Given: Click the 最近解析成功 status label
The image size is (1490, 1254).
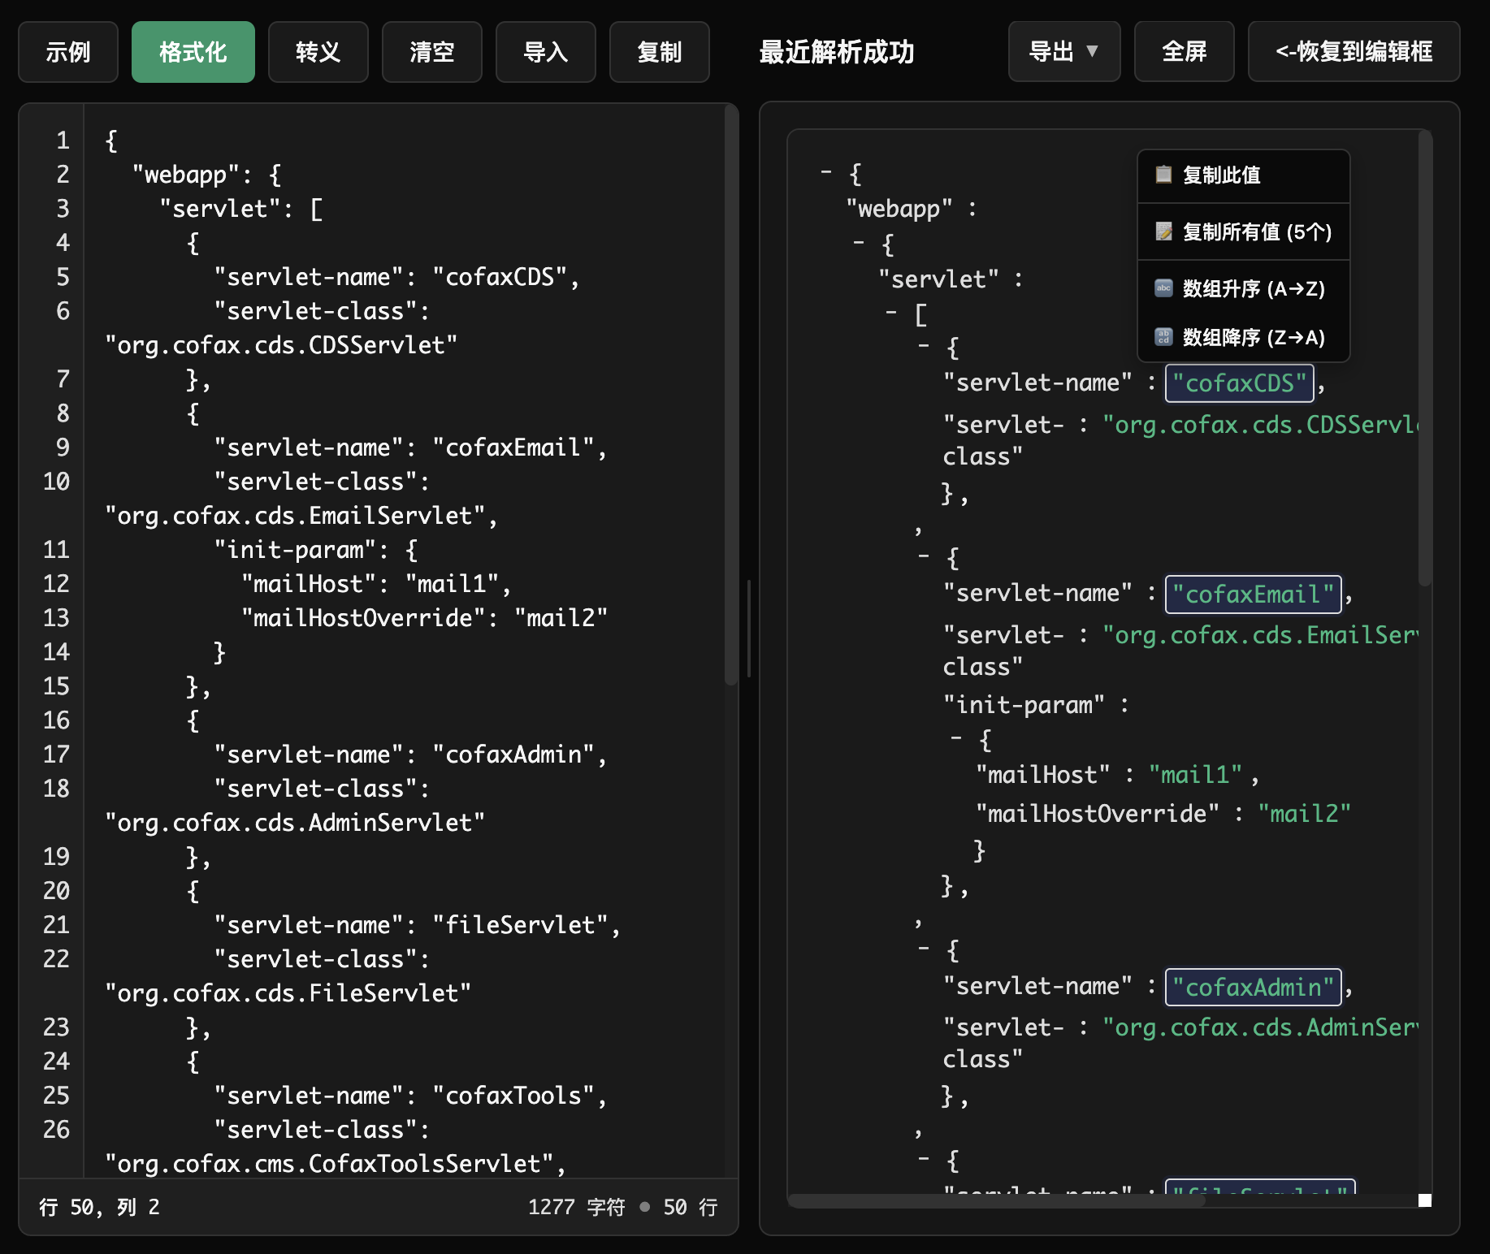Looking at the screenshot, I should point(837,52).
